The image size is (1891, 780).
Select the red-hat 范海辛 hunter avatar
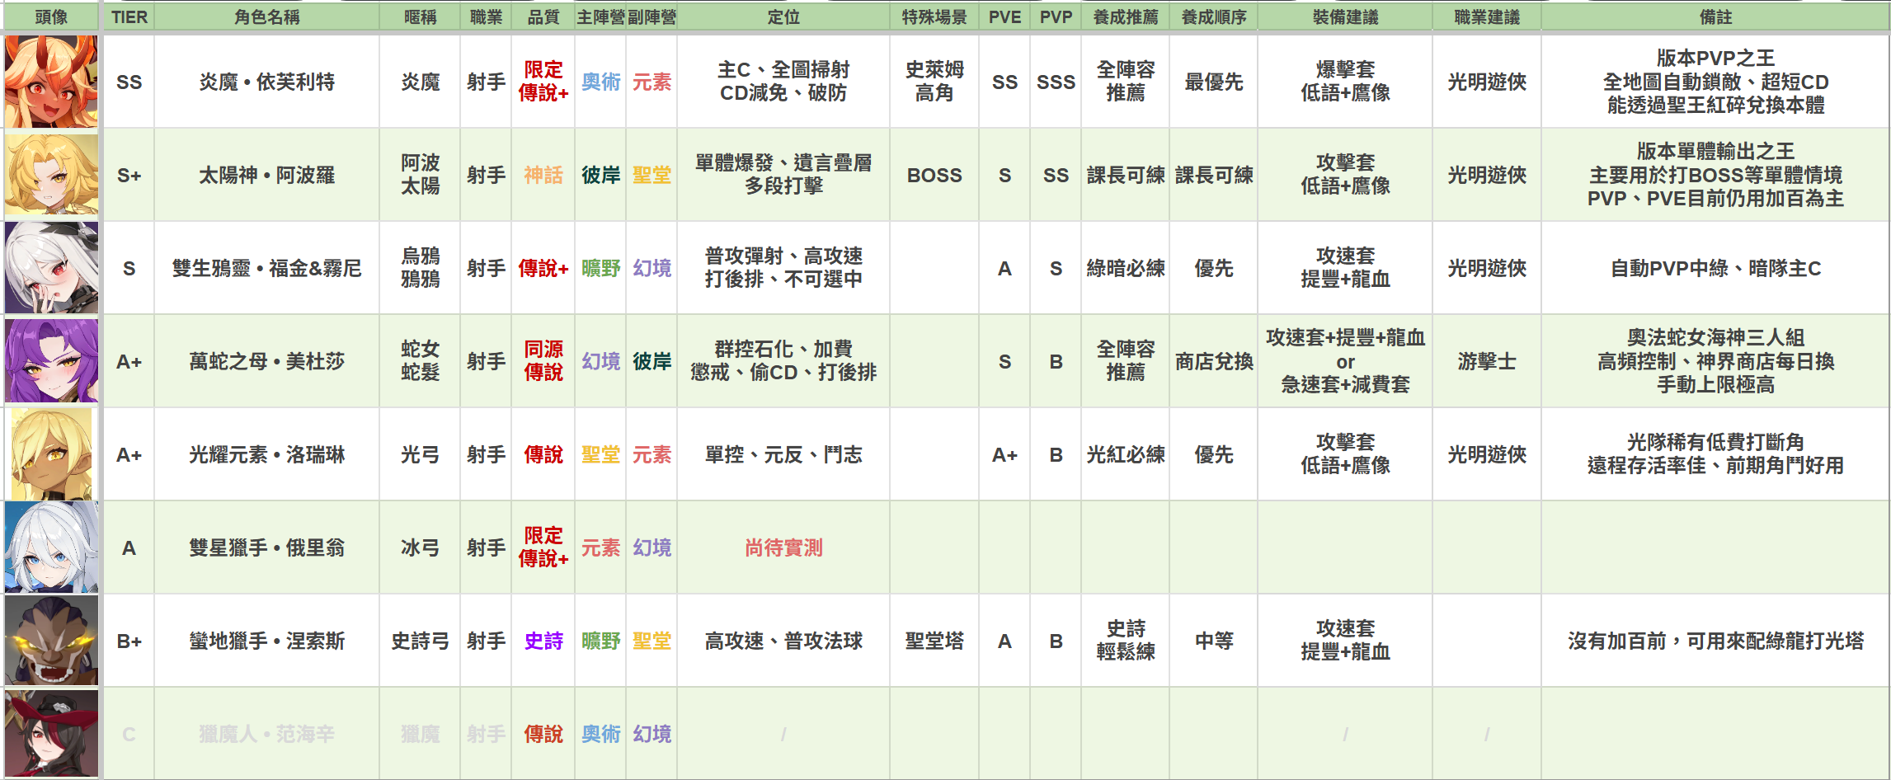point(51,733)
